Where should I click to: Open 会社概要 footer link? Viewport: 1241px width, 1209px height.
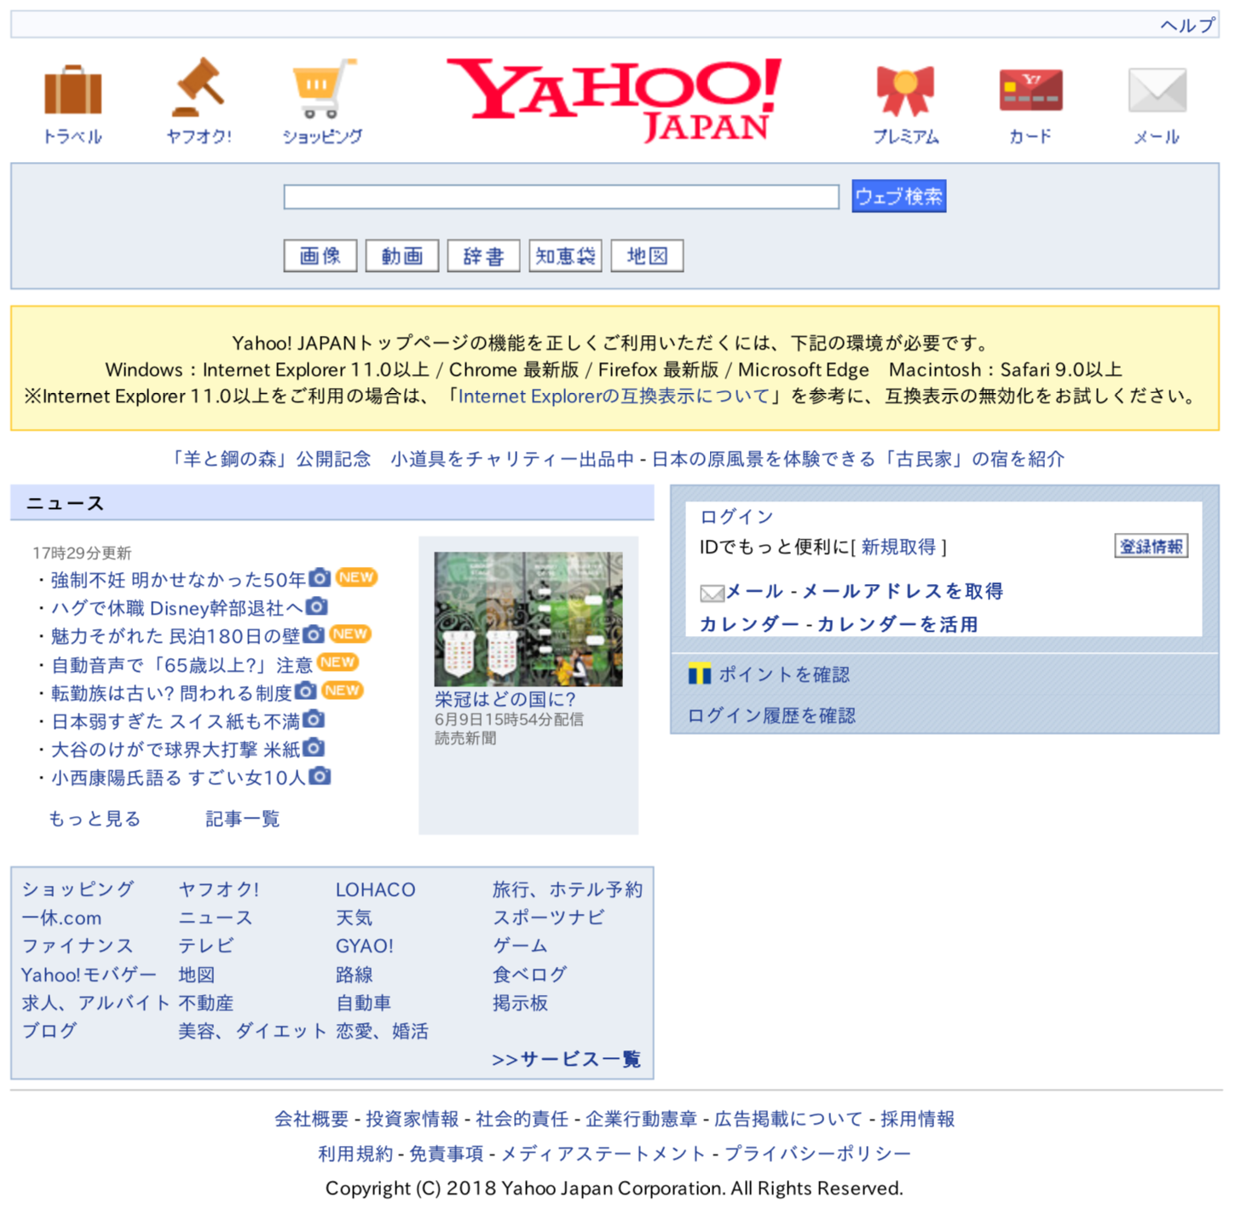click(311, 1119)
